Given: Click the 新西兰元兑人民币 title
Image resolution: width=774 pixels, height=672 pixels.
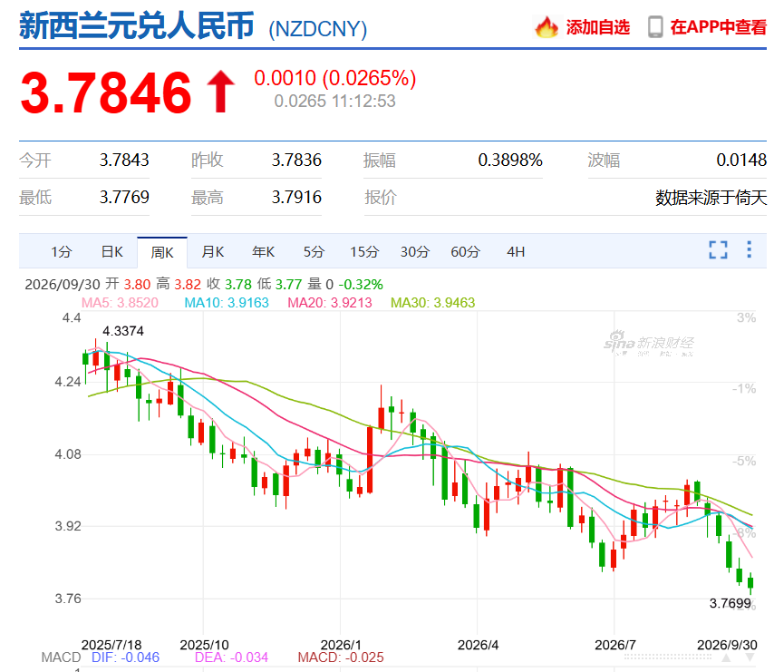Looking at the screenshot, I should [x=137, y=25].
